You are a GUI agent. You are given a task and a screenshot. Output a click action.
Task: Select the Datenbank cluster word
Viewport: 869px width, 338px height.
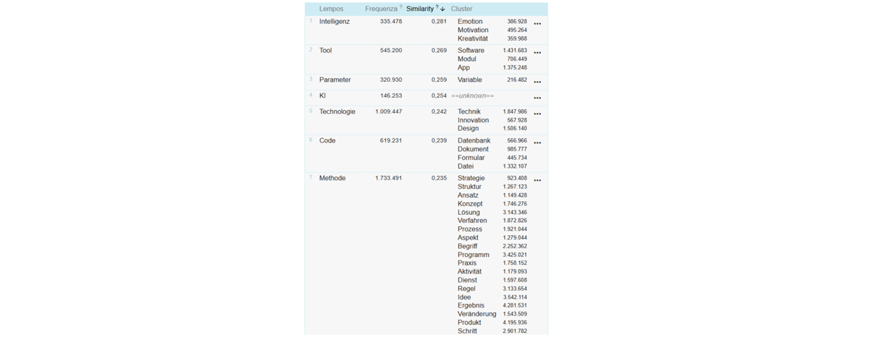tap(474, 140)
